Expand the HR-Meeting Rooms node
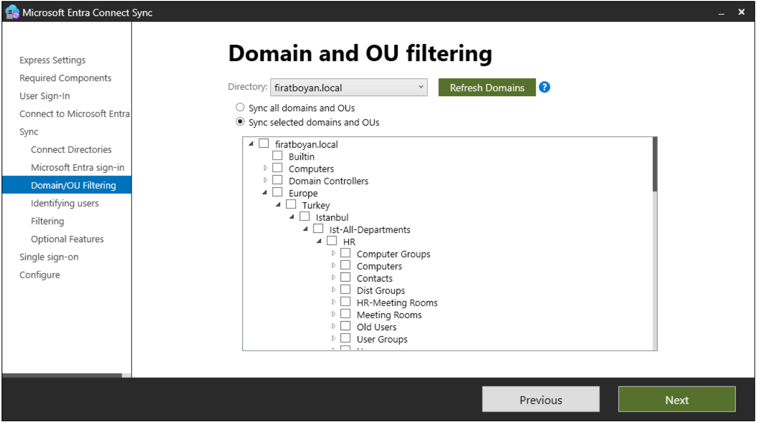The image size is (757, 423). click(334, 302)
